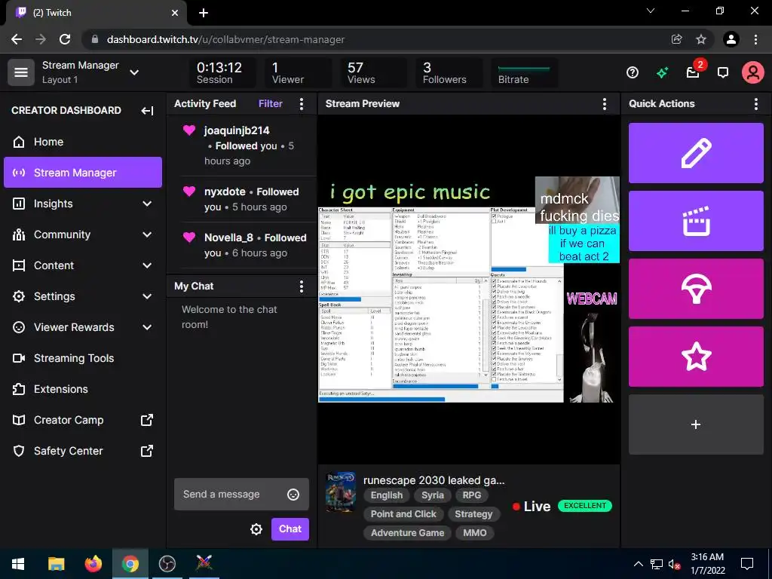Open chat settings gear icon

pos(256,529)
